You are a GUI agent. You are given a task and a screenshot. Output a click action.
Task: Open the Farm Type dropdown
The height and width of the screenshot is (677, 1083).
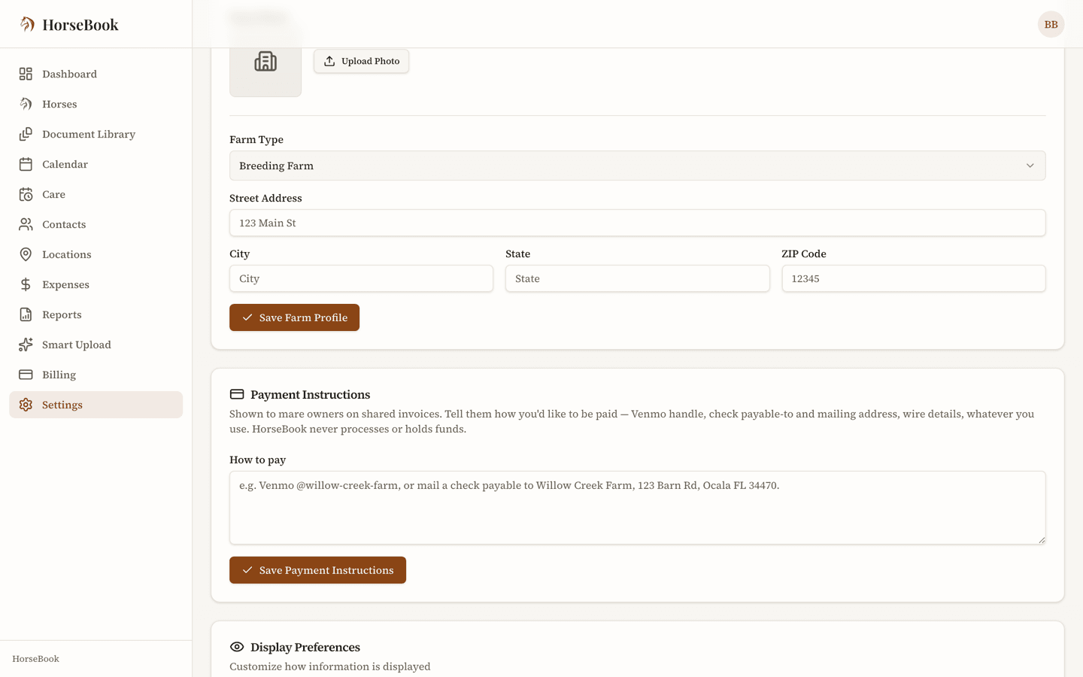637,165
